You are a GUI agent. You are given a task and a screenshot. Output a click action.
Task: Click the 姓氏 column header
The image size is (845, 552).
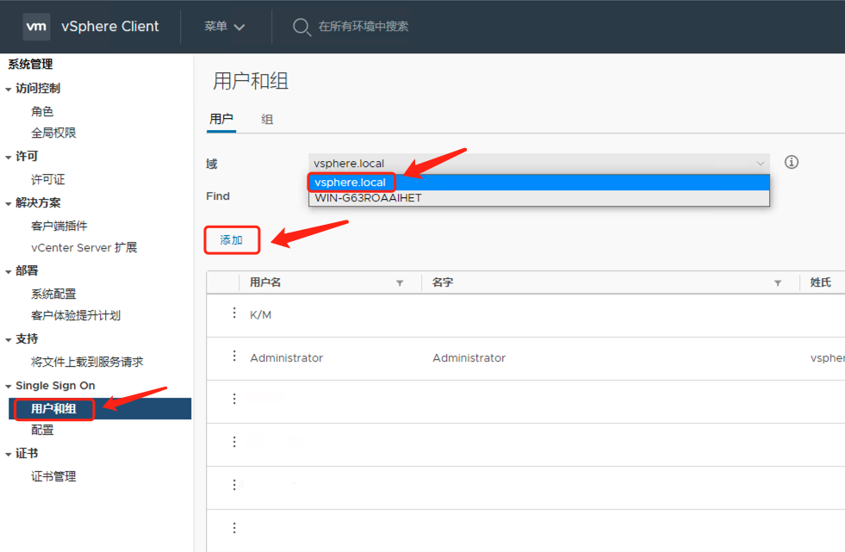coord(821,282)
